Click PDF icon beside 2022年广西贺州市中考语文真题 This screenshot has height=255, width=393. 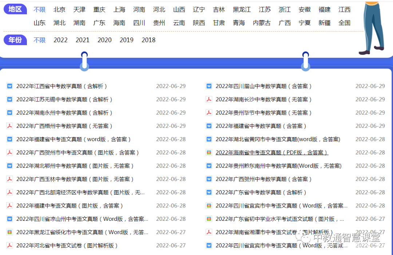[x=9, y=152]
